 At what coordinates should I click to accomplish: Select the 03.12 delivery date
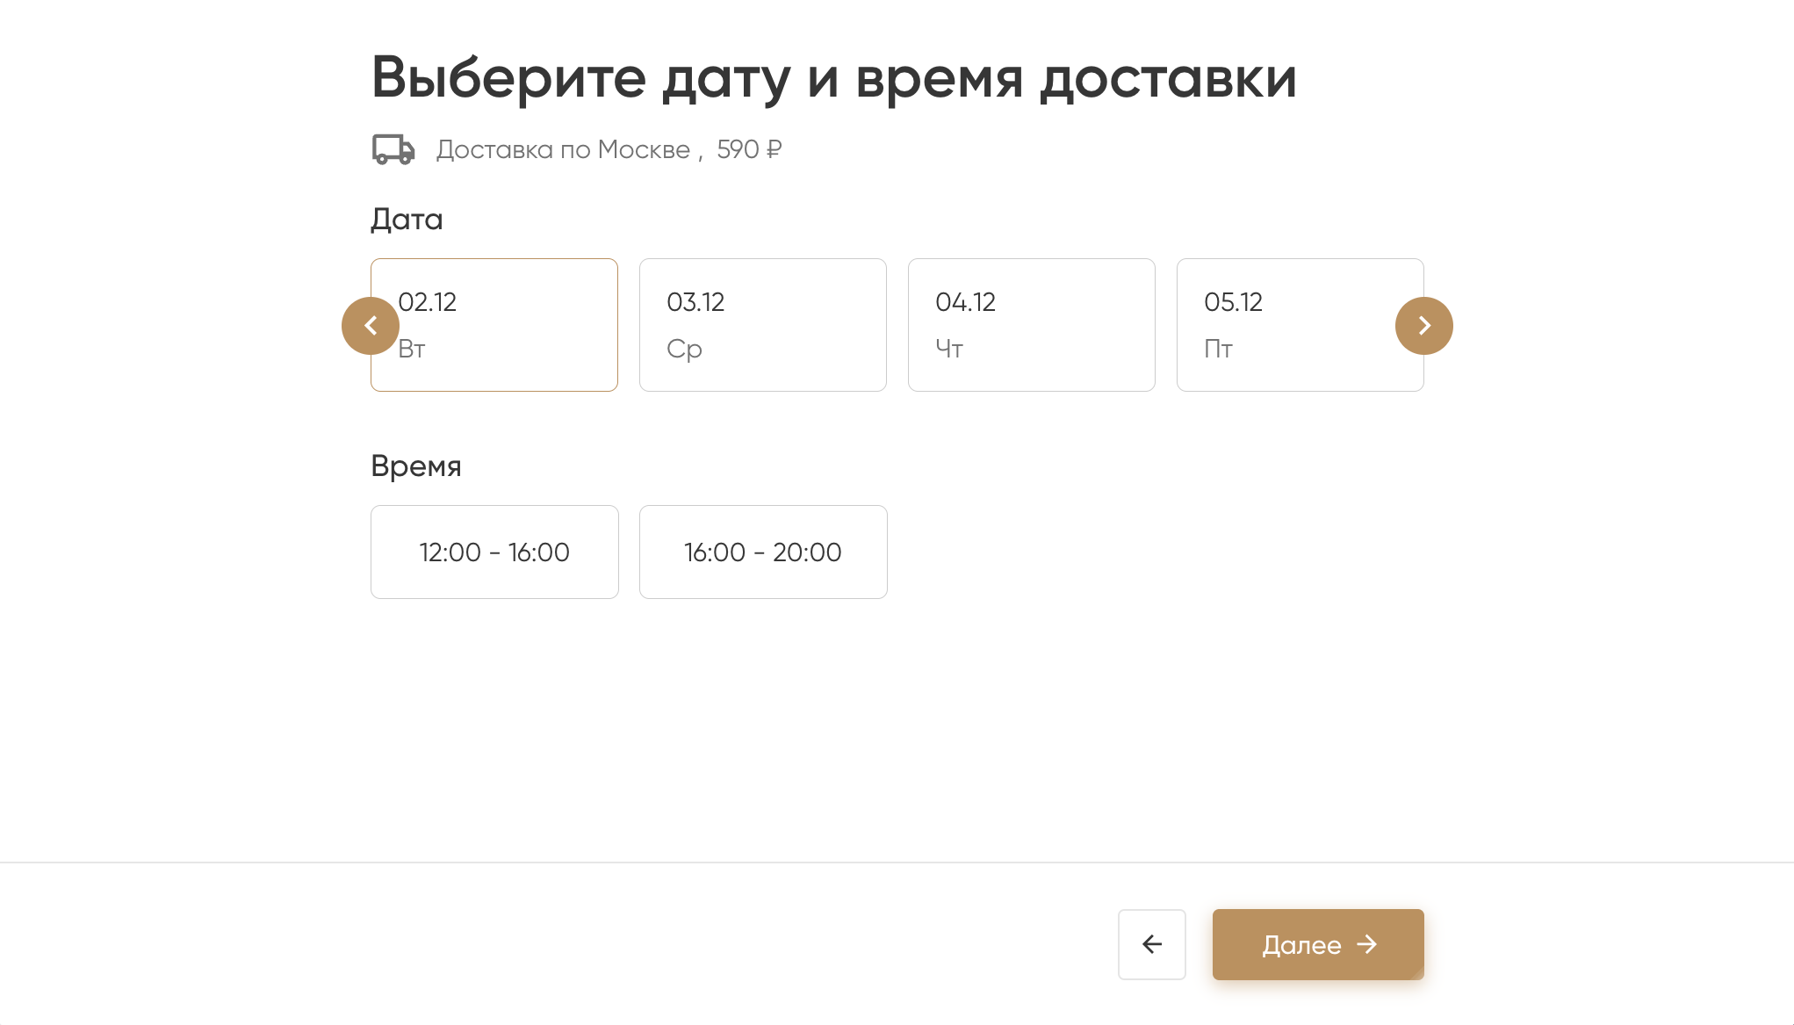coord(762,325)
